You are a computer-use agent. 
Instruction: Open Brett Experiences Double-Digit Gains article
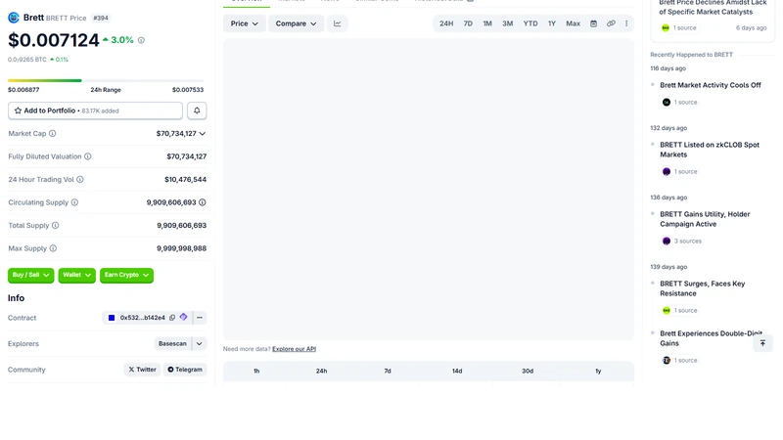click(711, 338)
